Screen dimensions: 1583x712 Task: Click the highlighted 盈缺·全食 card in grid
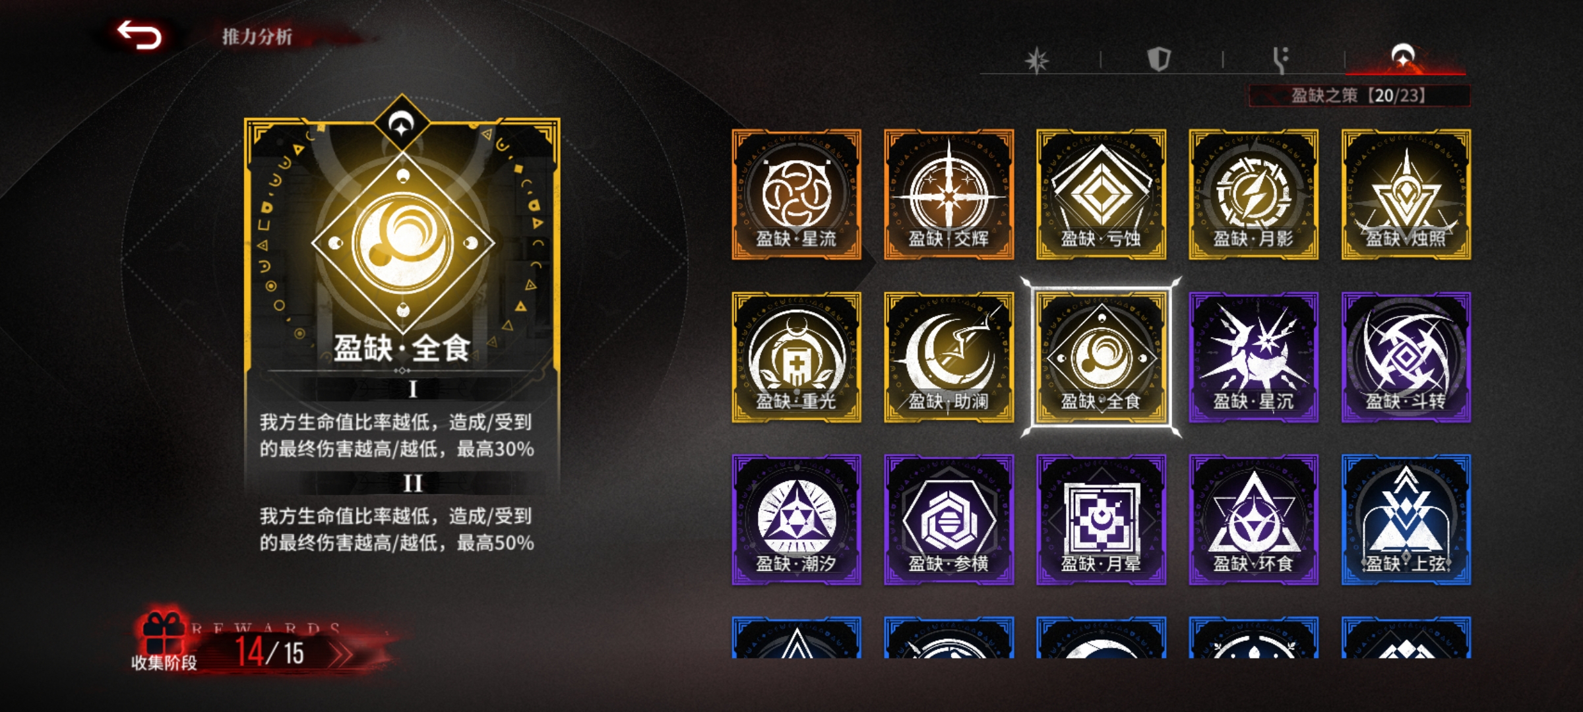pos(1101,357)
